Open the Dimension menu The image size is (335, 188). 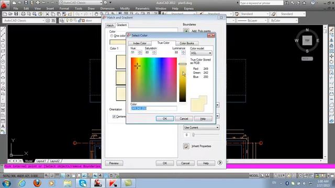click(107, 8)
